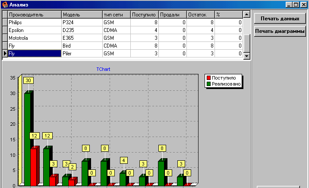Viewport: 309px width, 188px height.
Task: Click the CDMA cell in the Epsilon row
Action: click(x=117, y=30)
